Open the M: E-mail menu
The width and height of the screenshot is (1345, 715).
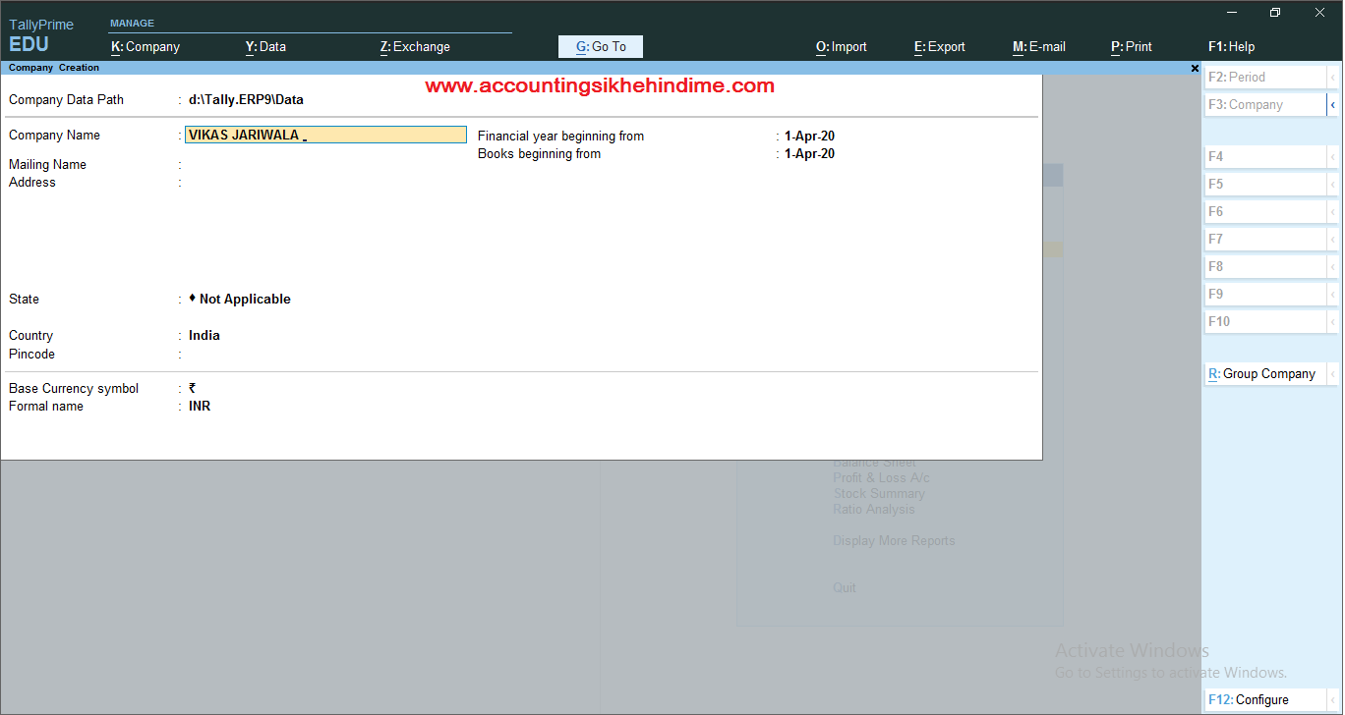1039,46
